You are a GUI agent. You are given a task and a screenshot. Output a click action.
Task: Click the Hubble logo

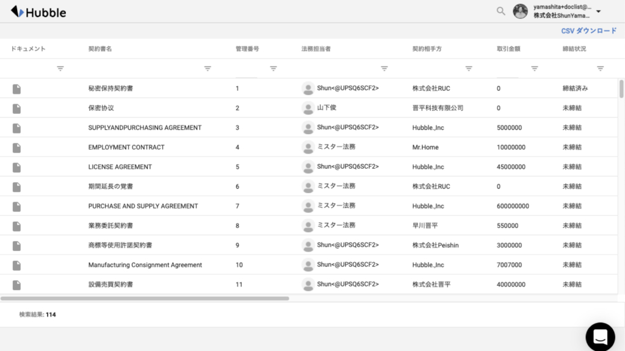pyautogui.click(x=38, y=12)
